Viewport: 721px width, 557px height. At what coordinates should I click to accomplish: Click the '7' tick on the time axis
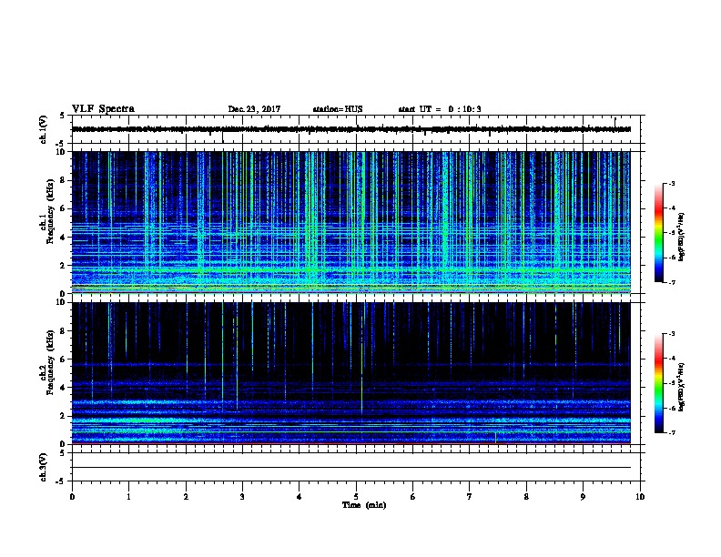tap(470, 497)
